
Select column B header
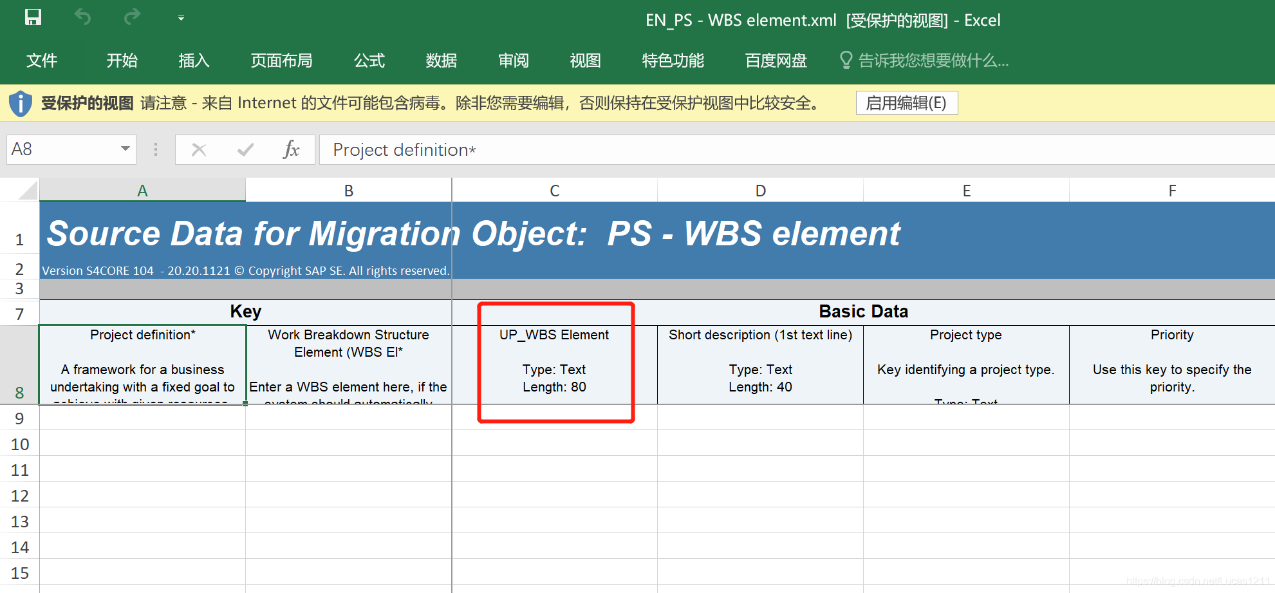coord(349,191)
